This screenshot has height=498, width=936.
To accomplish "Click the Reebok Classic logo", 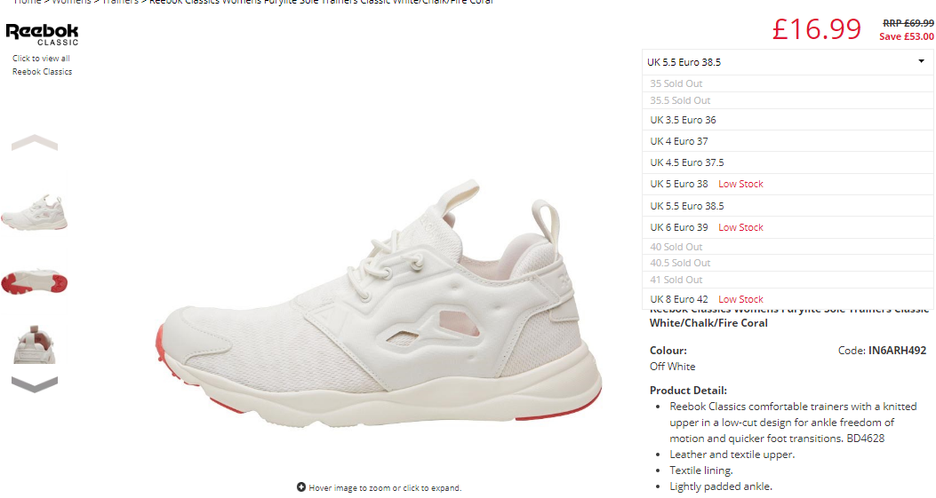I will point(42,34).
